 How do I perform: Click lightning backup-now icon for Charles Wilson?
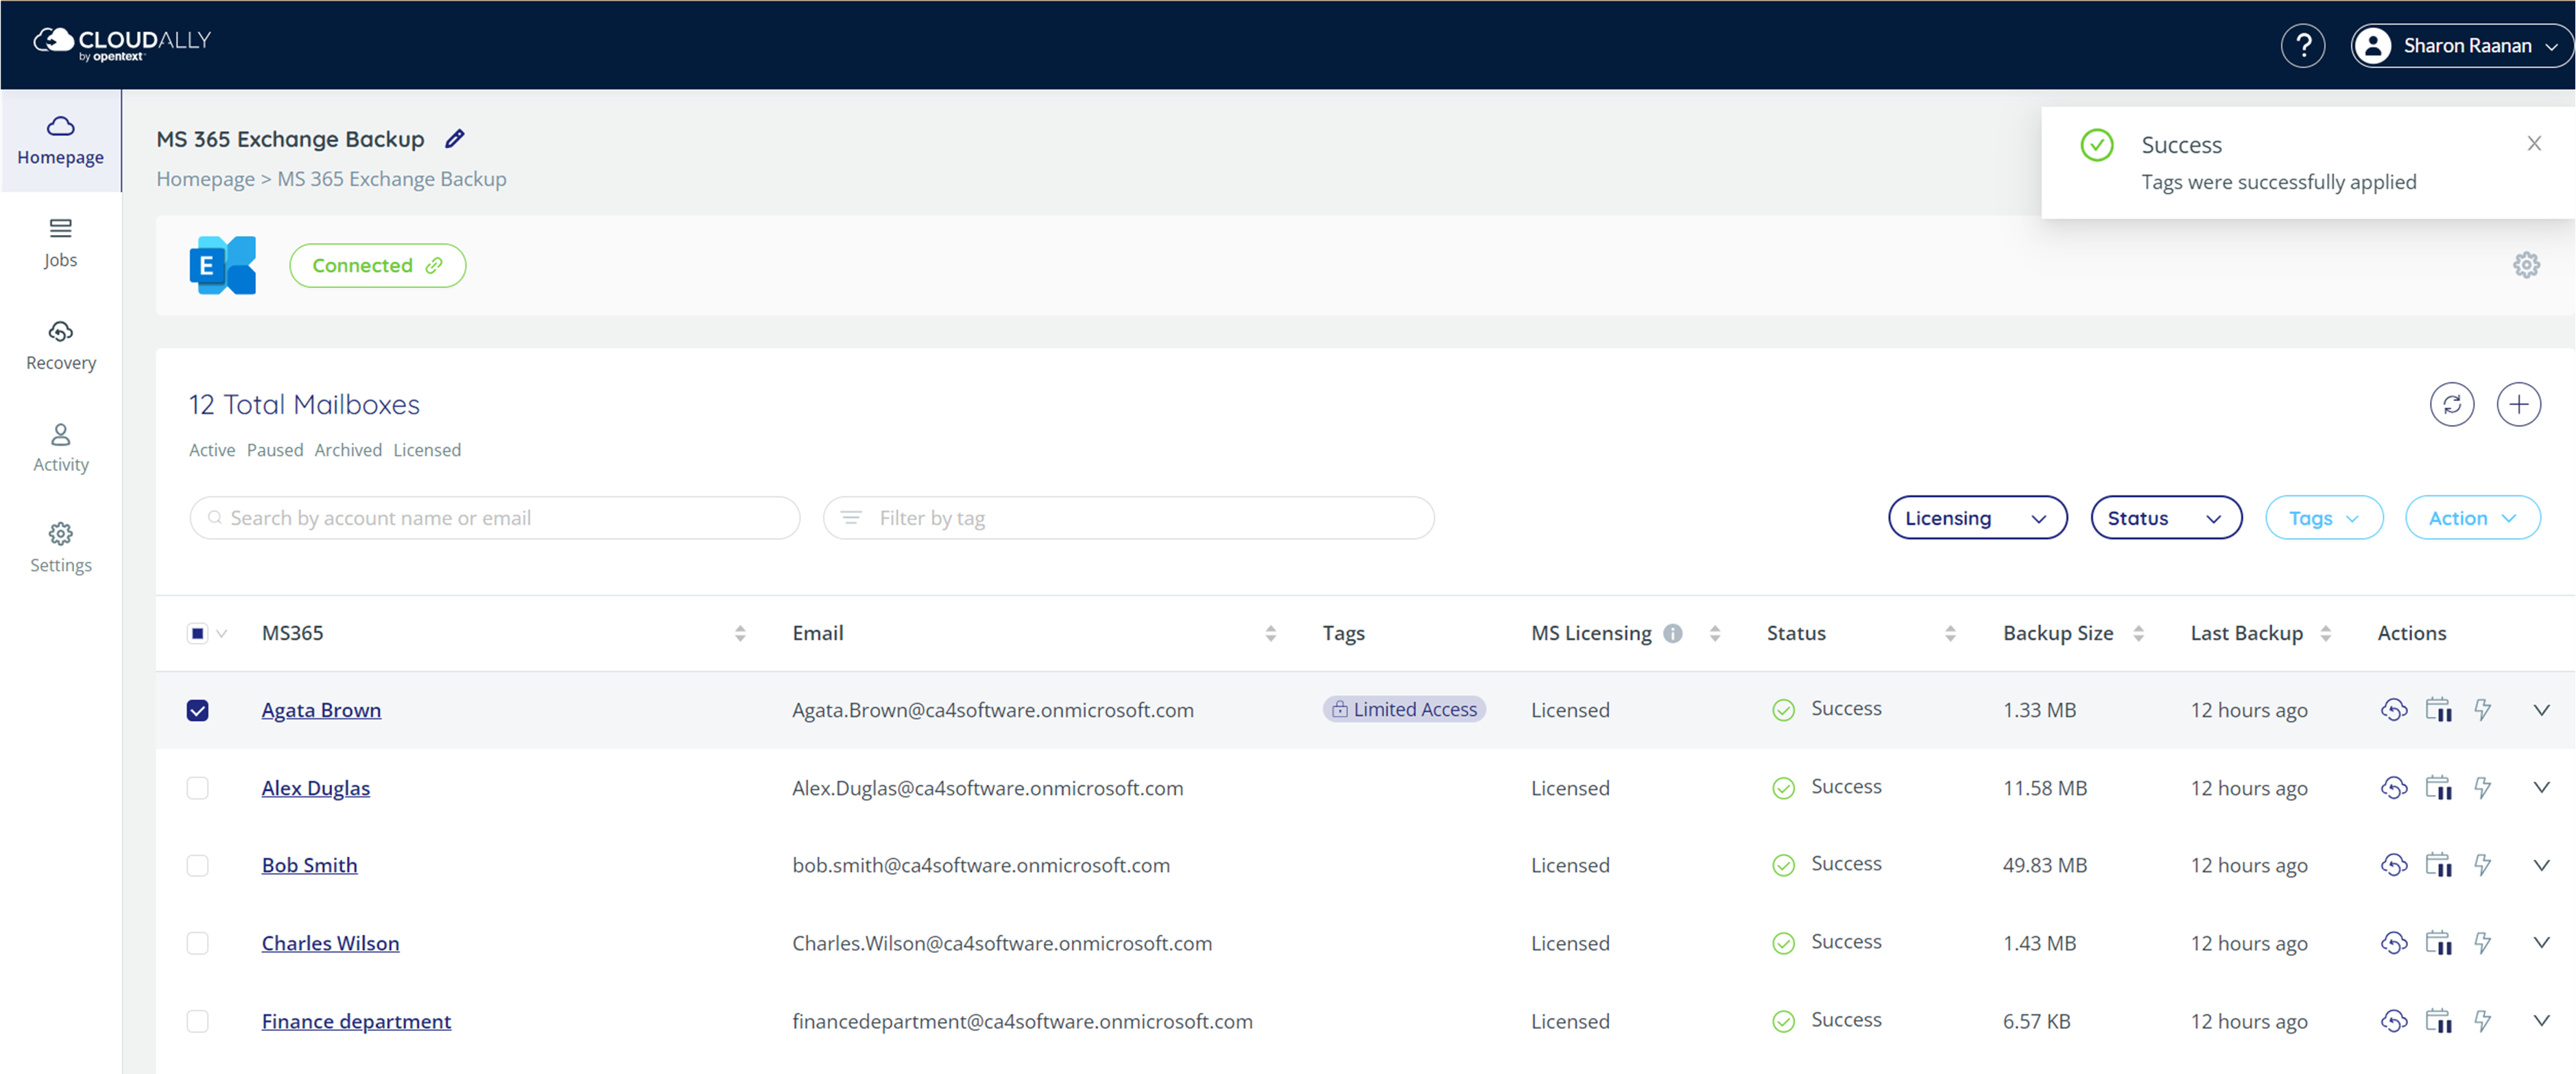click(2482, 942)
